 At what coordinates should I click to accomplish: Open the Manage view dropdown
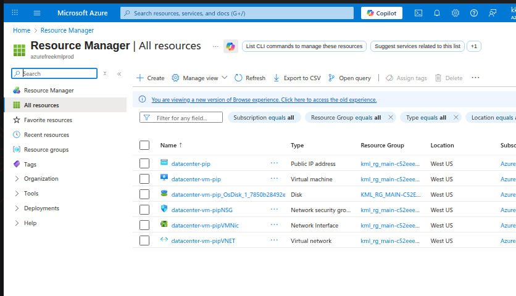tap(199, 78)
